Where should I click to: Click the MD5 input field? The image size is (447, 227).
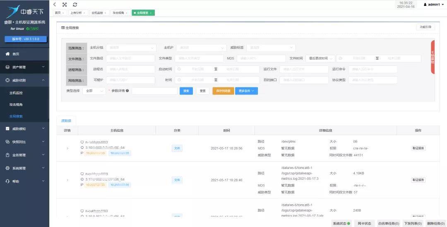(261, 58)
